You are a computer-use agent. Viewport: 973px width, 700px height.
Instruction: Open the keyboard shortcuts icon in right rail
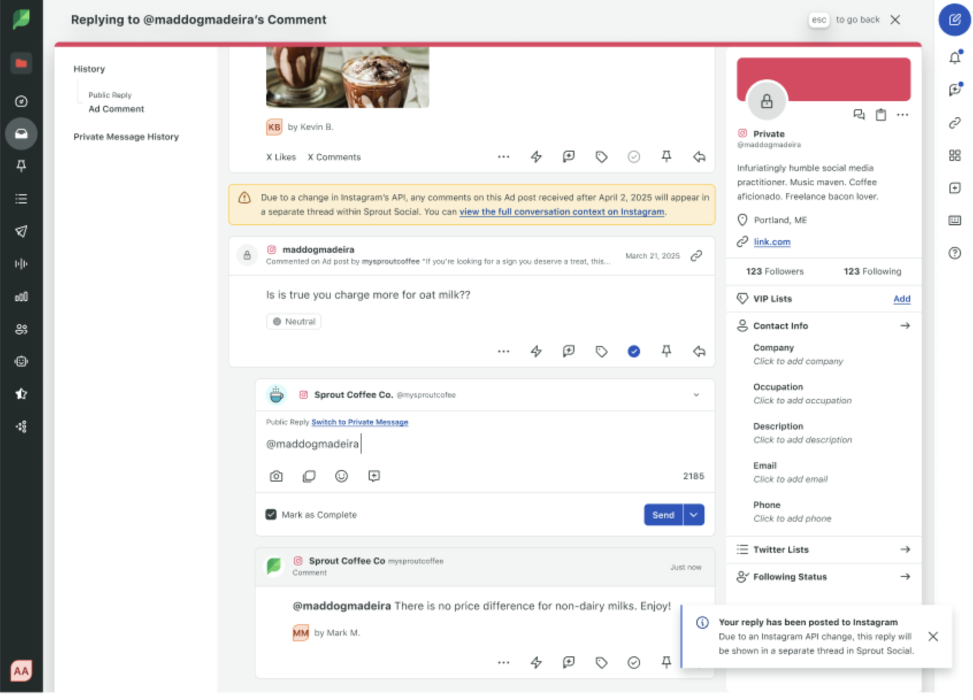pos(955,221)
